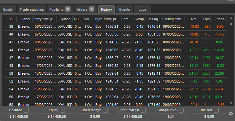The height and width of the screenshot is (121, 235).
Task: Show Unr. Net info icon
Action: (x=216, y=110)
